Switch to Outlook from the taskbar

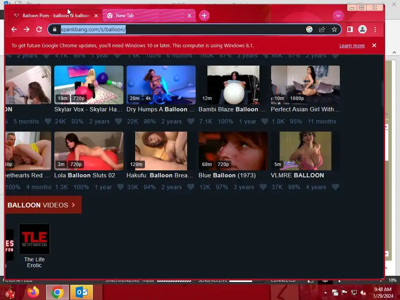pos(81,292)
